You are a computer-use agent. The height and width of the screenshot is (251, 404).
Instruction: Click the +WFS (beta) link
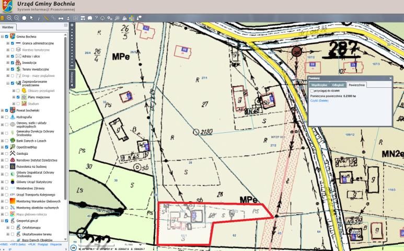(x=18, y=244)
